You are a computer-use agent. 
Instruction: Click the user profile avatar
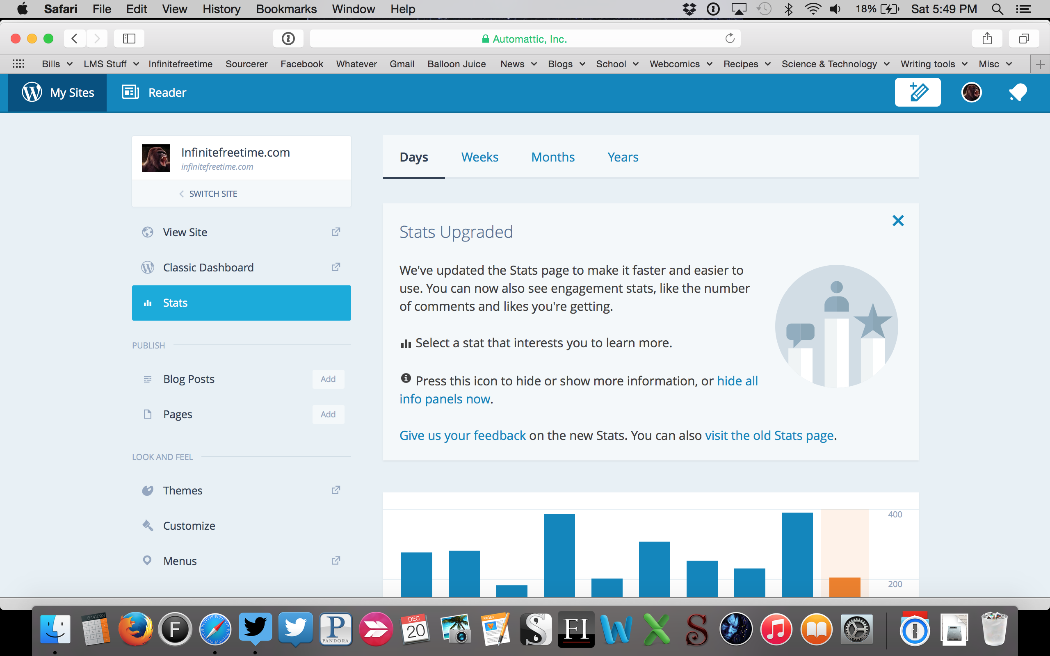[971, 92]
